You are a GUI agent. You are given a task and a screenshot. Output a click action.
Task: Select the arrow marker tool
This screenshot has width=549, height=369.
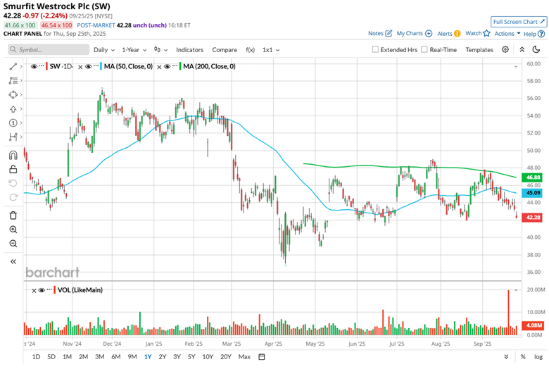(x=13, y=109)
